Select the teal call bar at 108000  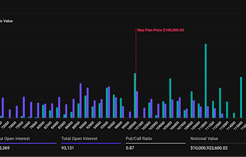191,104
